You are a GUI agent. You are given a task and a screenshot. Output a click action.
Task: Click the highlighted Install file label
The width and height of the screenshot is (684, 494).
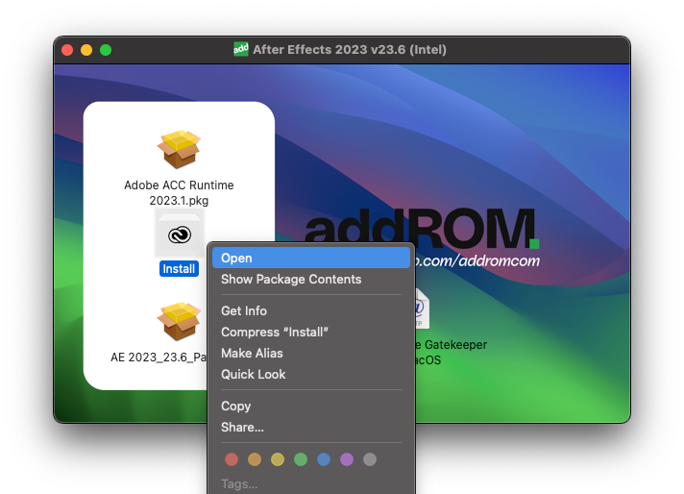[179, 269]
